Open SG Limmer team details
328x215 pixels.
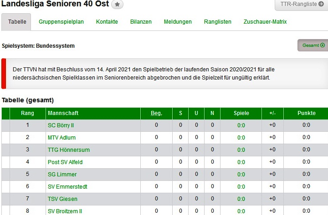pyautogui.click(x=62, y=174)
